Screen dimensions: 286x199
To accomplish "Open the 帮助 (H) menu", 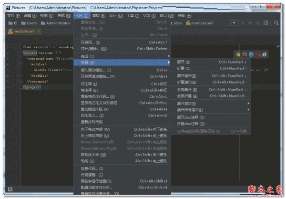I will (x=184, y=16).
